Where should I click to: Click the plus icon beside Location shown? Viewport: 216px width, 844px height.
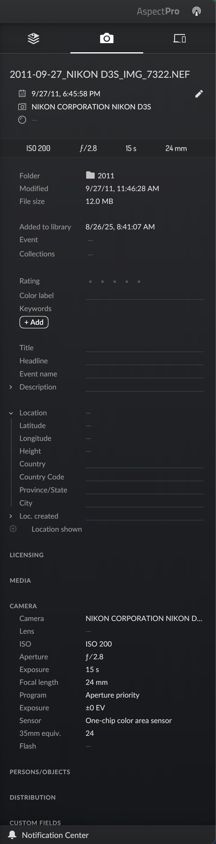coord(13,528)
